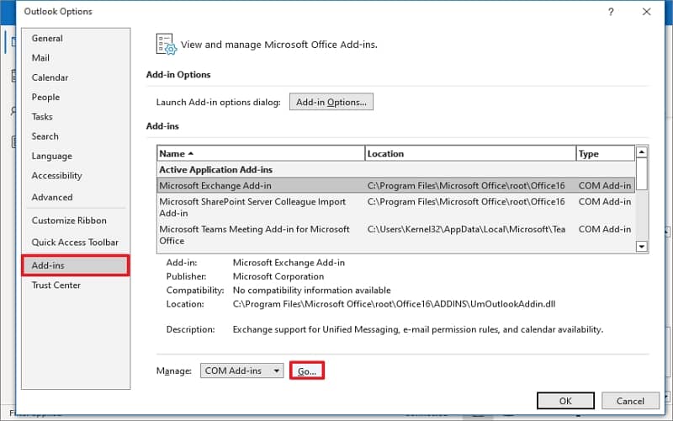Click the add-ins list scroll up arrow
Screen dimensions: 673x421
(x=642, y=152)
